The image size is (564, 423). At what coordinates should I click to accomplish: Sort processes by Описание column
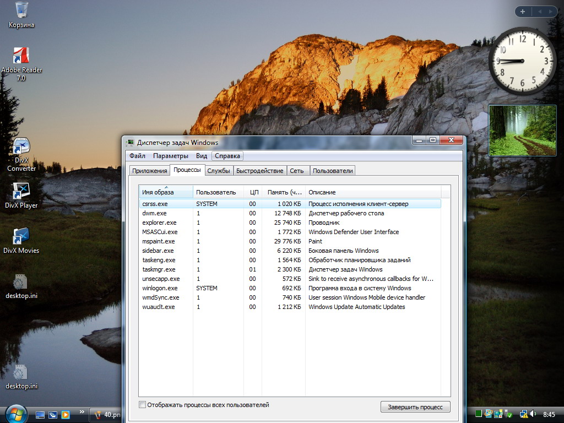(373, 192)
